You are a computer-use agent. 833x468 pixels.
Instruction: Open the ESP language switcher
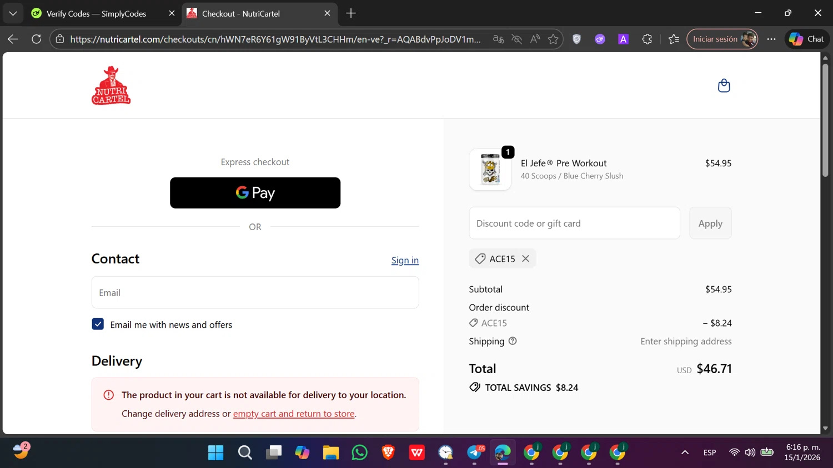click(x=710, y=452)
